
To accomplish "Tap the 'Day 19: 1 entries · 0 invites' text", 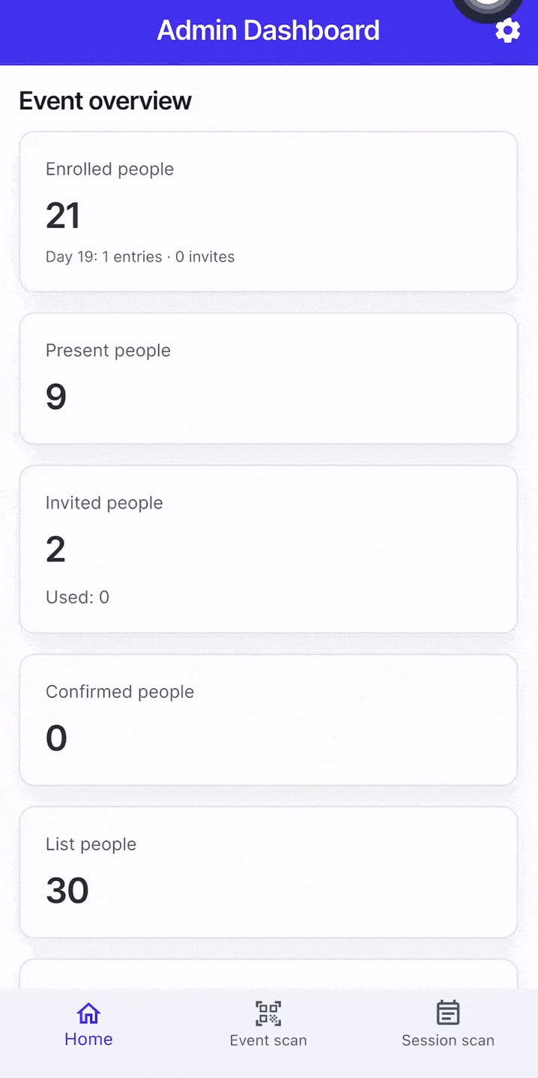I will click(x=140, y=256).
